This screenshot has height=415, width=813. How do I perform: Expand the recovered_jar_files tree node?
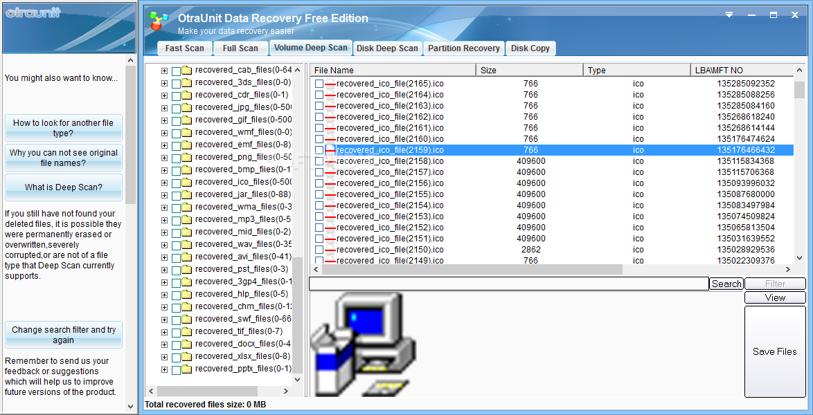[x=164, y=194]
